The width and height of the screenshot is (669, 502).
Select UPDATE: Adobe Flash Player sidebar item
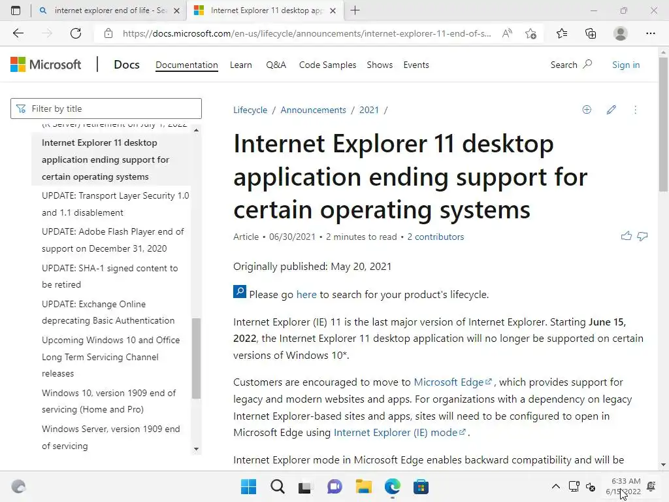click(x=112, y=240)
